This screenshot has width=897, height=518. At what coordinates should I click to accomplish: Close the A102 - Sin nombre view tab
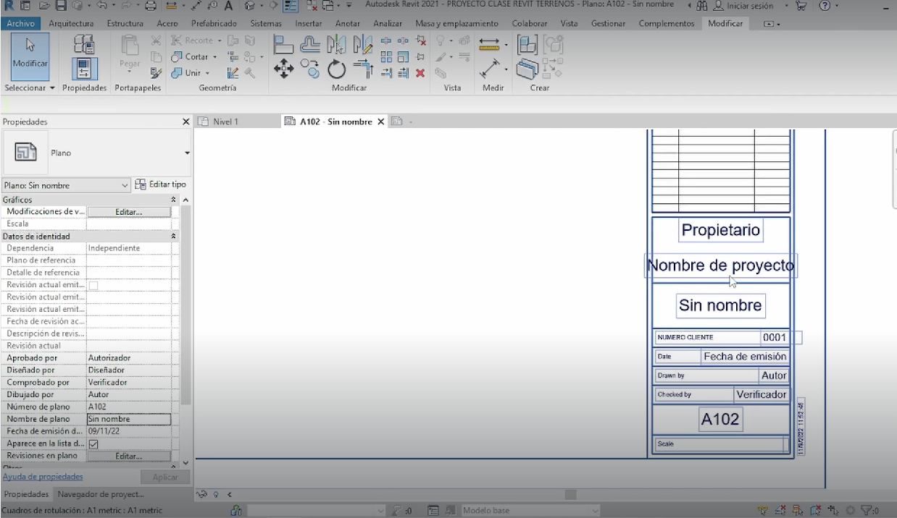pyautogui.click(x=380, y=122)
